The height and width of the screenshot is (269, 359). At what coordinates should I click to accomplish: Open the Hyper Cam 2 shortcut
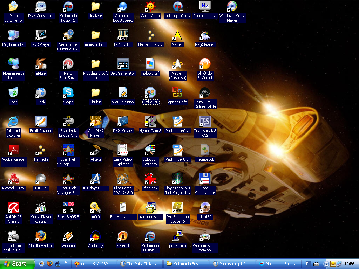(150, 121)
